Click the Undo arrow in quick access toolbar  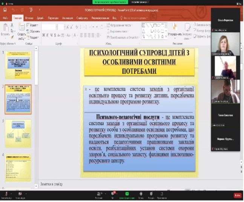coord(13,10)
